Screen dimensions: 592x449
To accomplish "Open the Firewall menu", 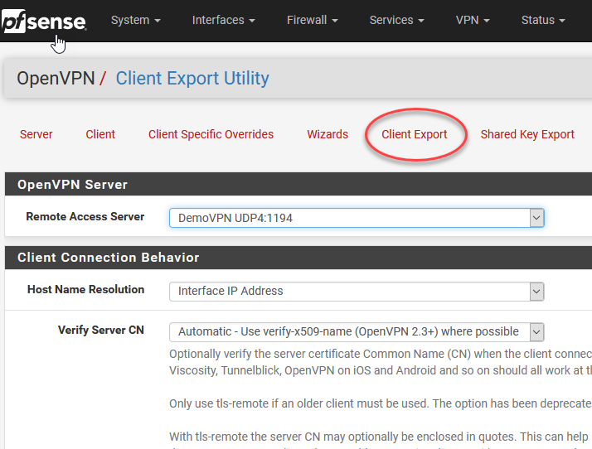I will click(312, 20).
